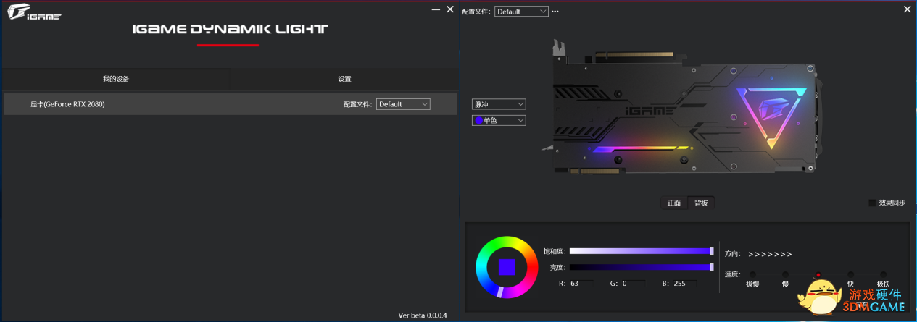The height and width of the screenshot is (322, 917).
Task: Close the lighting configuration panel
Action: pos(907,9)
